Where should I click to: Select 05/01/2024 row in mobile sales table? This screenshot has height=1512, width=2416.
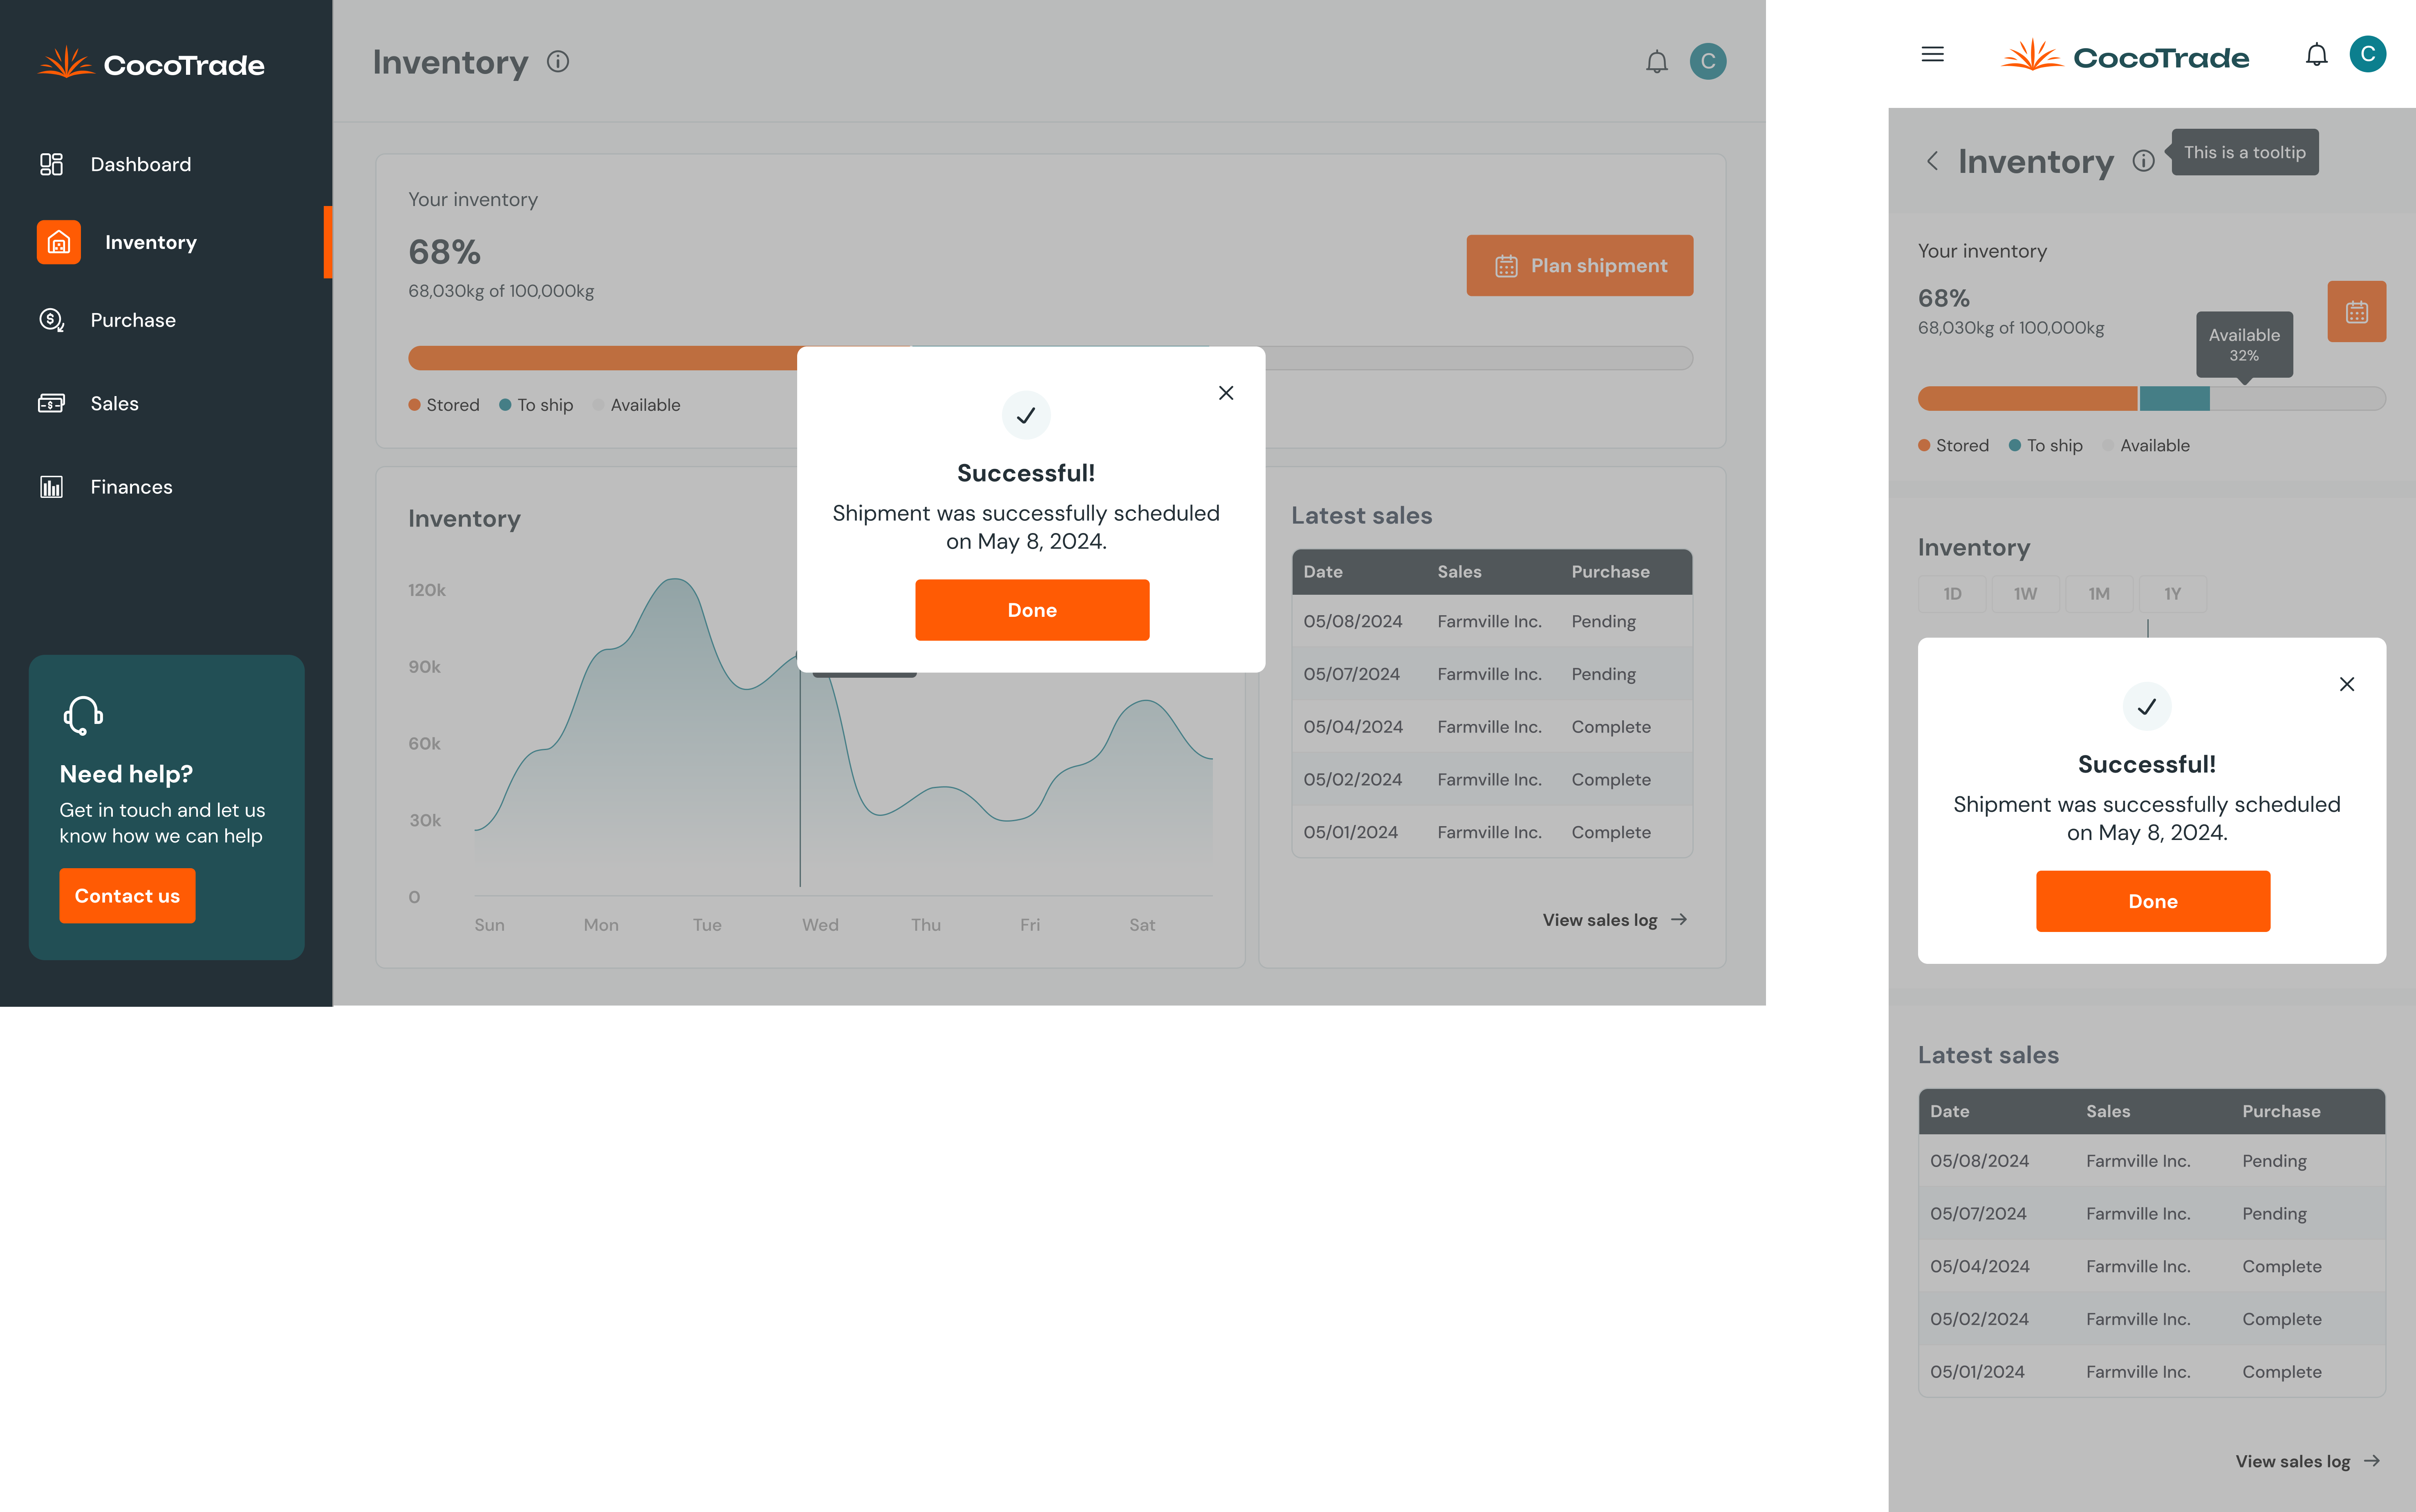click(x=2152, y=1371)
